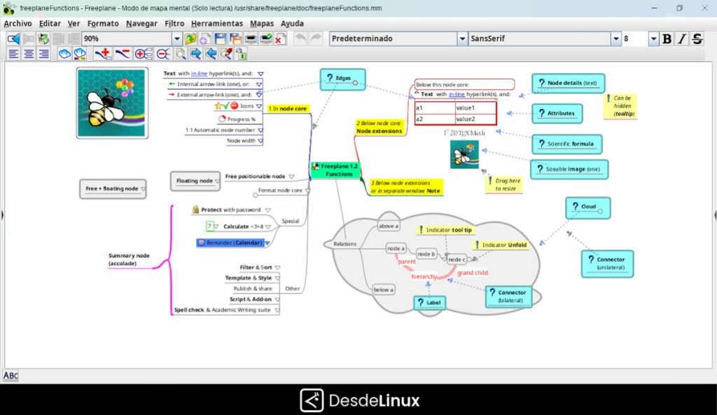This screenshot has width=717, height=415.
Task: Open the Predeterminado style dropdown
Action: pyautogui.click(x=461, y=38)
